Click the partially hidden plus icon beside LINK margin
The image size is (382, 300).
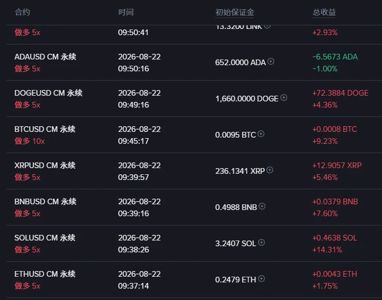(267, 26)
